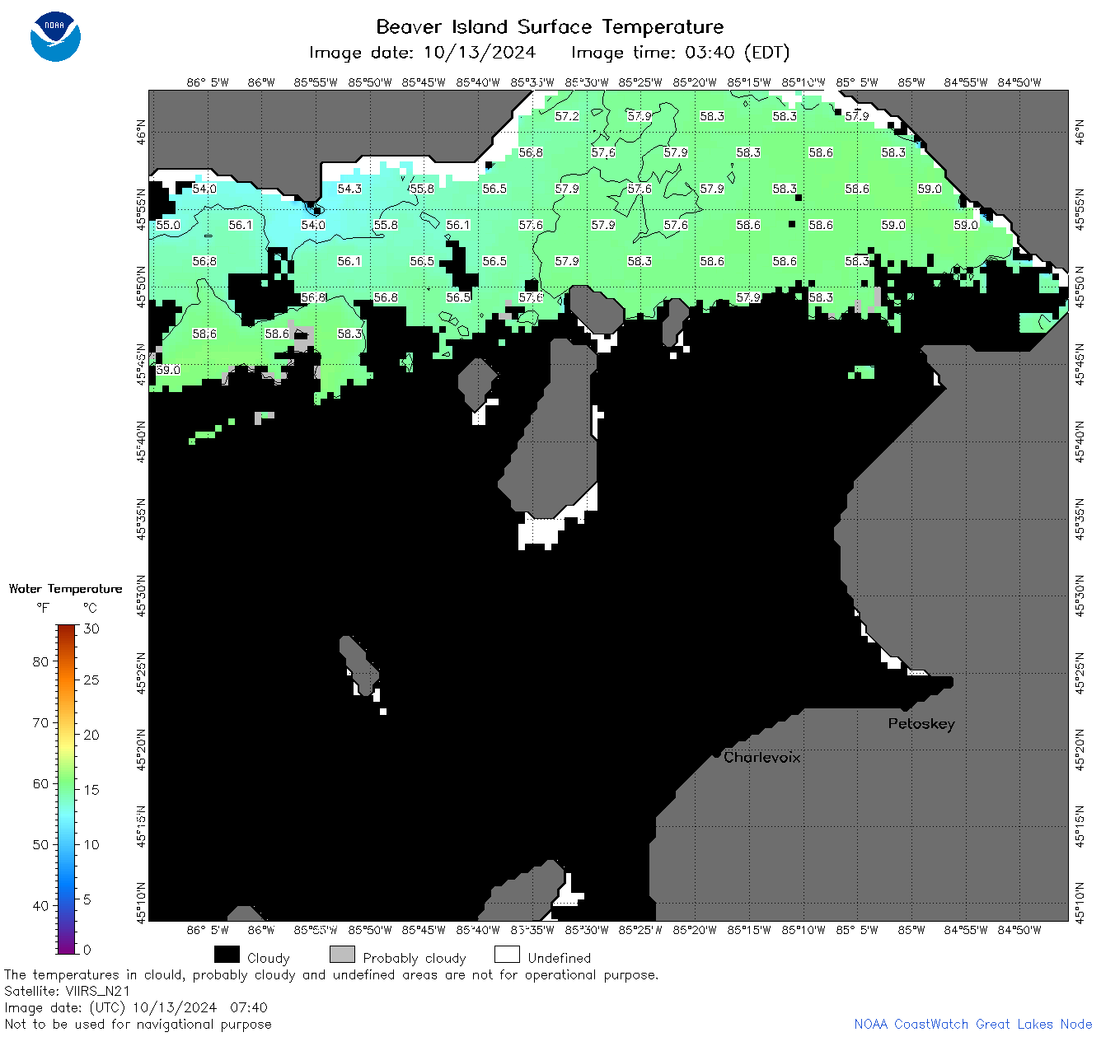Click the 84°50'W label on the top axis

(x=1019, y=82)
